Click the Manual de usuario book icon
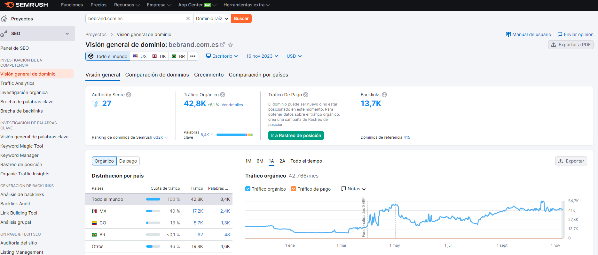The height and width of the screenshot is (255, 598). [x=508, y=34]
